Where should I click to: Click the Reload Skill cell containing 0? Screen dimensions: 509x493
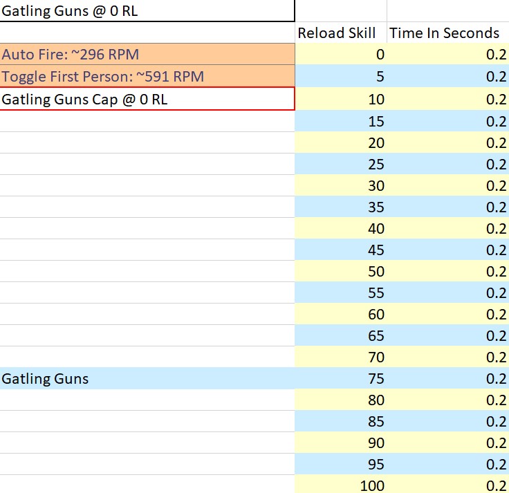coord(340,54)
